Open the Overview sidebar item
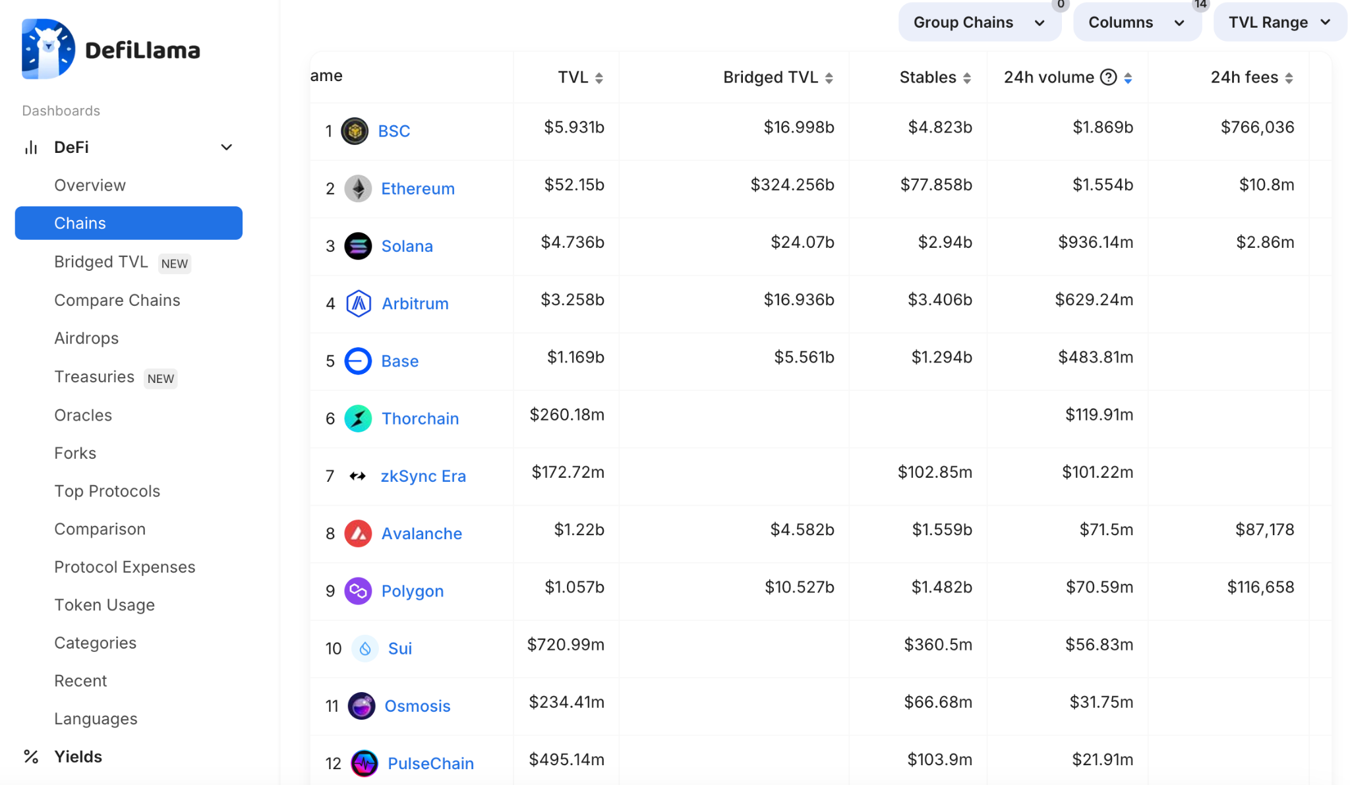The height and width of the screenshot is (785, 1350). (90, 185)
